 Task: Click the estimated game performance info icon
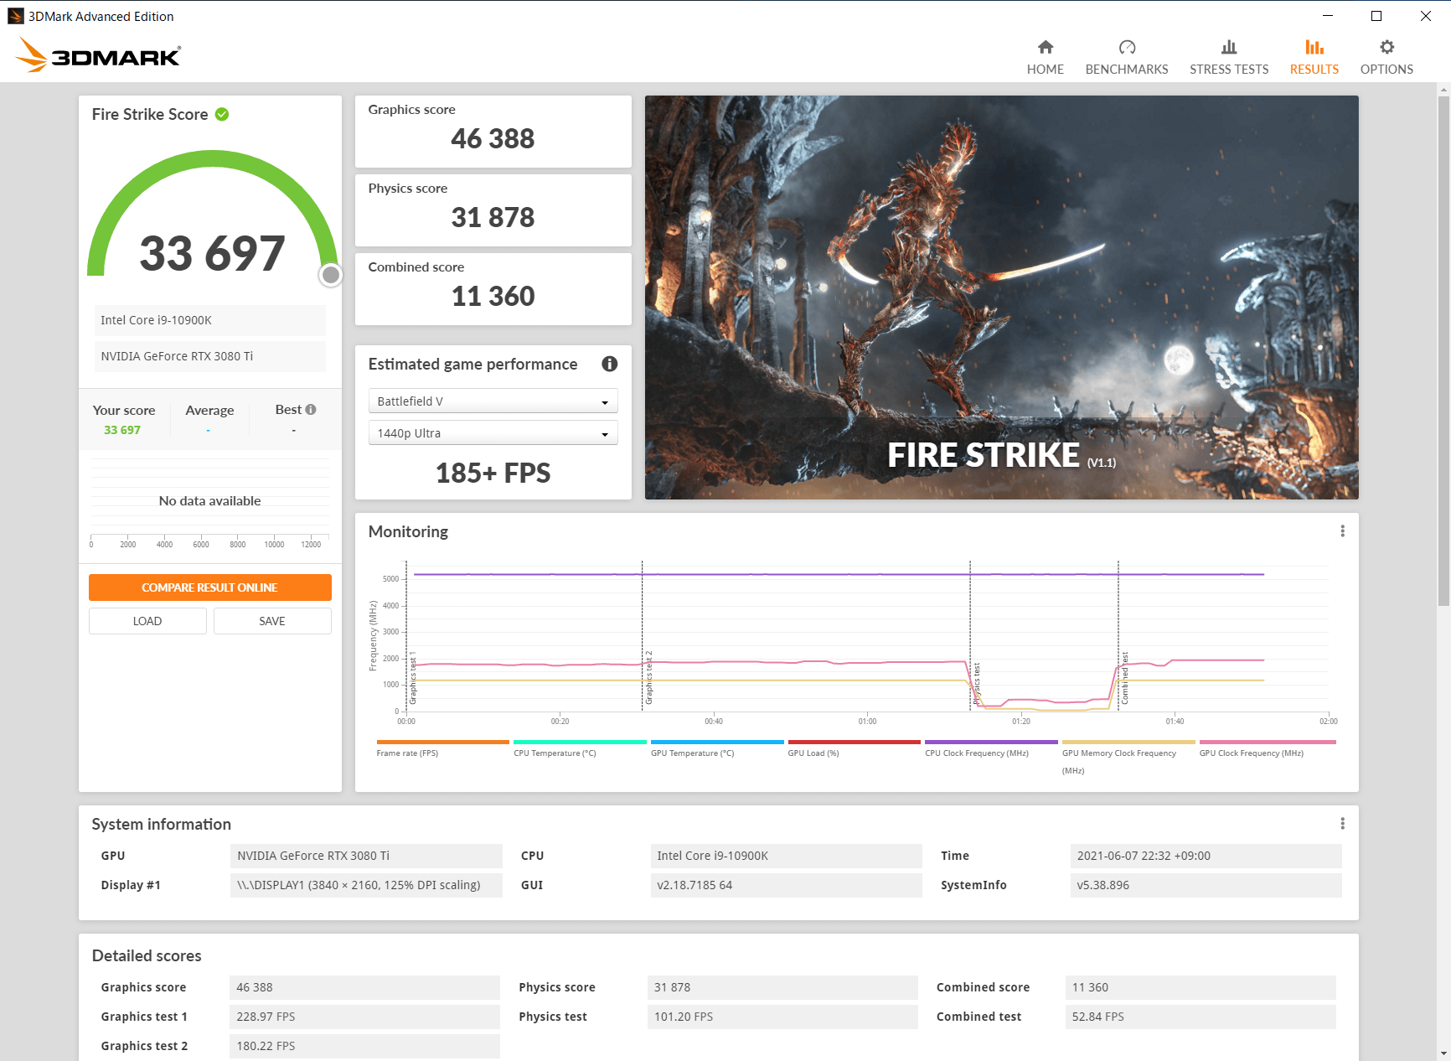click(609, 364)
